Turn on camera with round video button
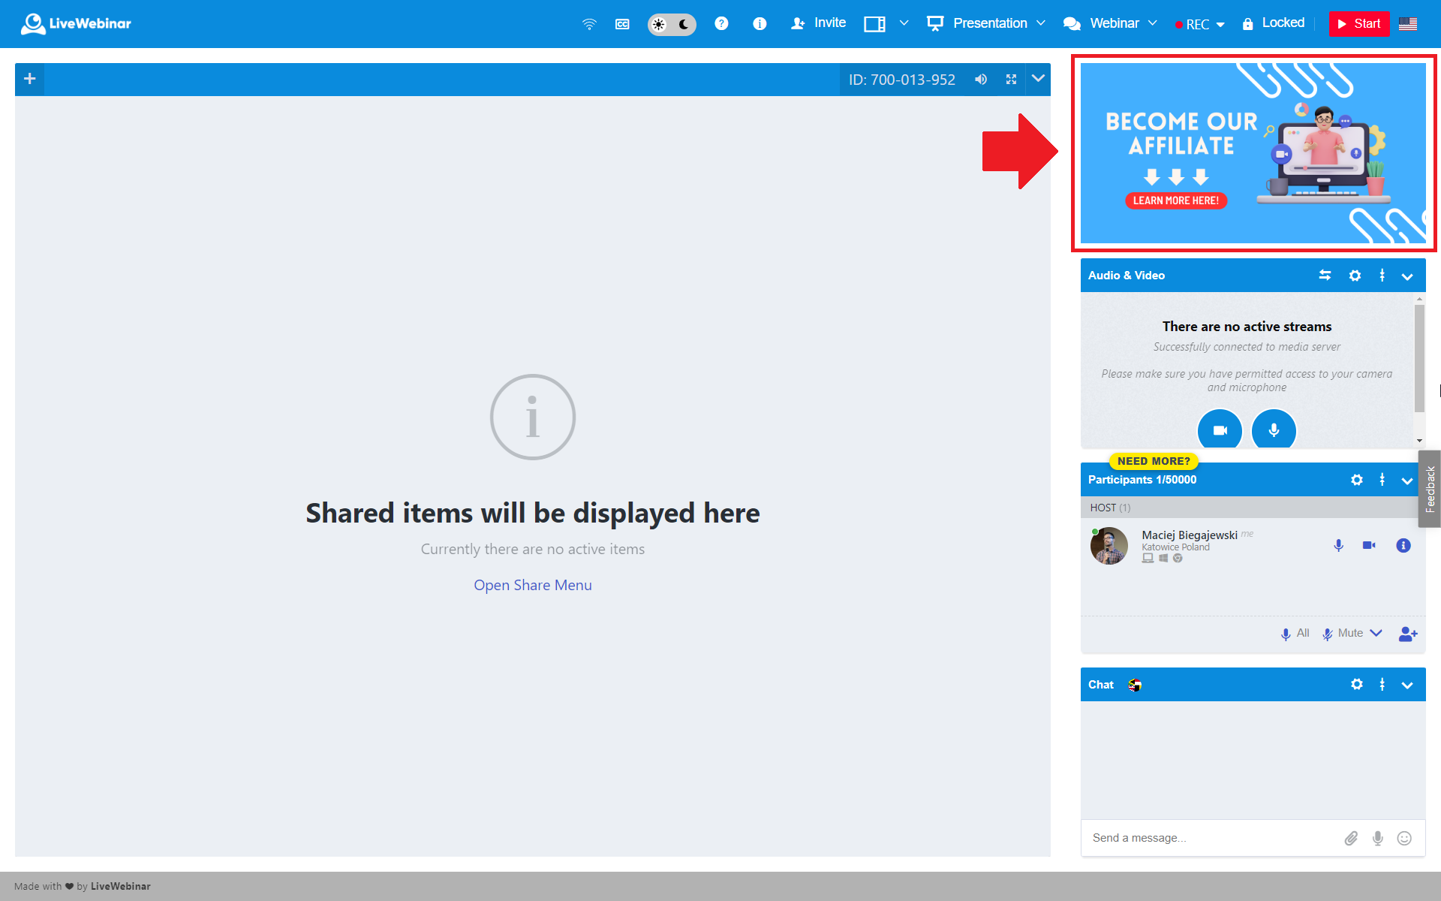This screenshot has height=901, width=1441. pos(1220,430)
